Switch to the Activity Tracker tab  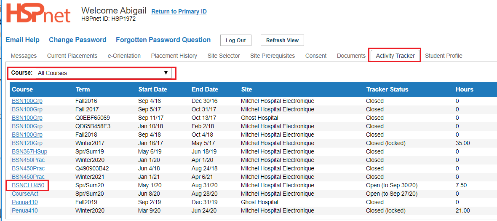395,56
